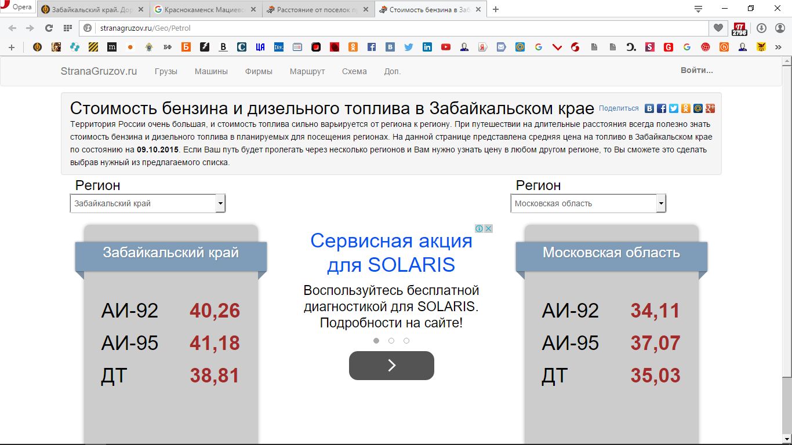
Task: Open Speed Dial grid icon
Action: (x=67, y=28)
